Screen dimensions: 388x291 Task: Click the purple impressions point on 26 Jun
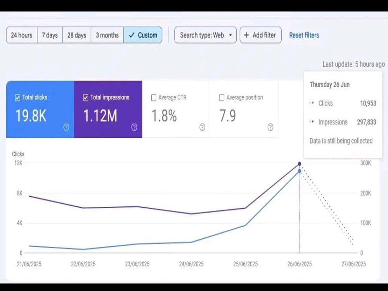tap(300, 164)
